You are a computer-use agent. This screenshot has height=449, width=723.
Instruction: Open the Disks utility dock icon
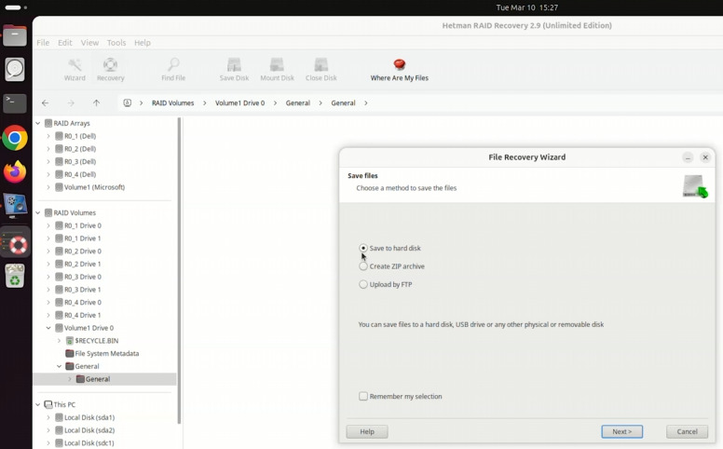coord(15,70)
